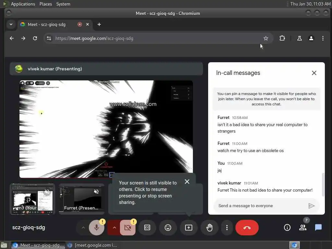
Task: Open the browser profile icon
Action: click(311, 38)
